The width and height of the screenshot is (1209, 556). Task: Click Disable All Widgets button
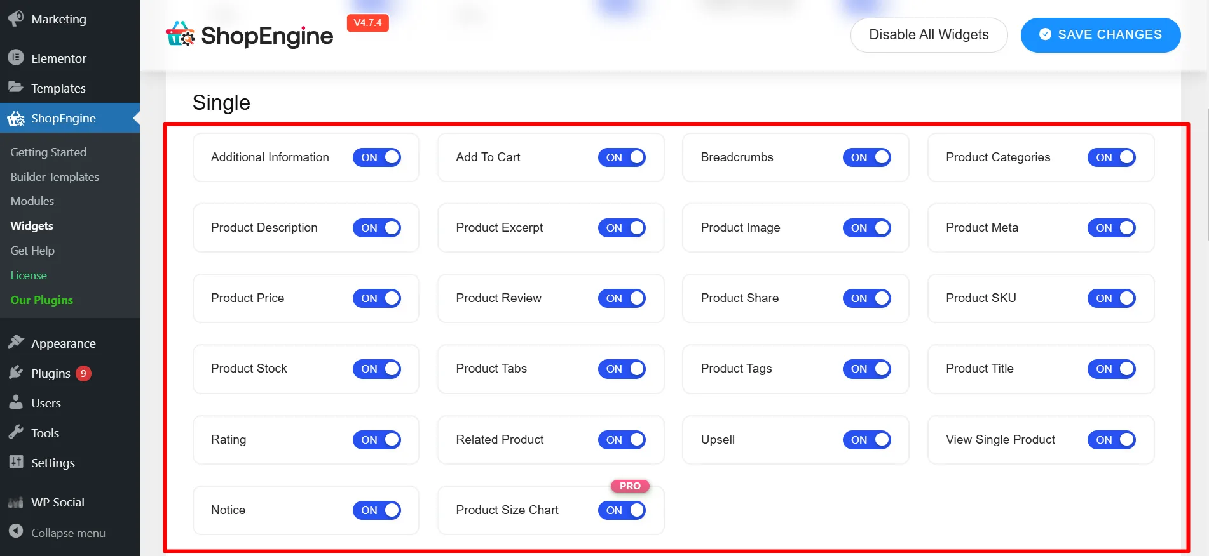(928, 35)
